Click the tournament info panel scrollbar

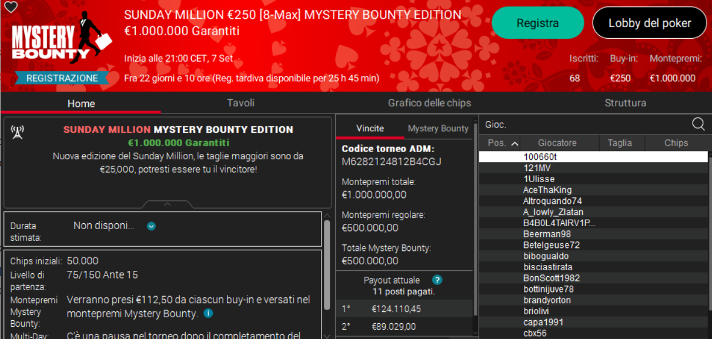(327, 264)
